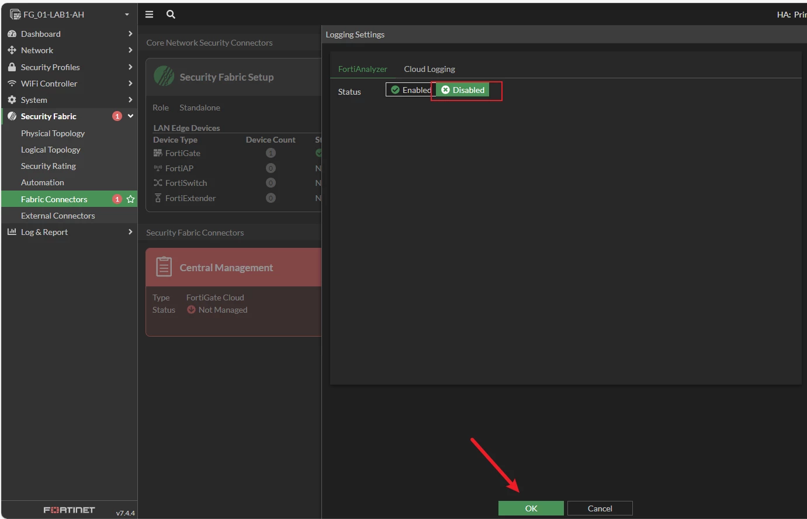Expand the System menu chevron

click(130, 100)
